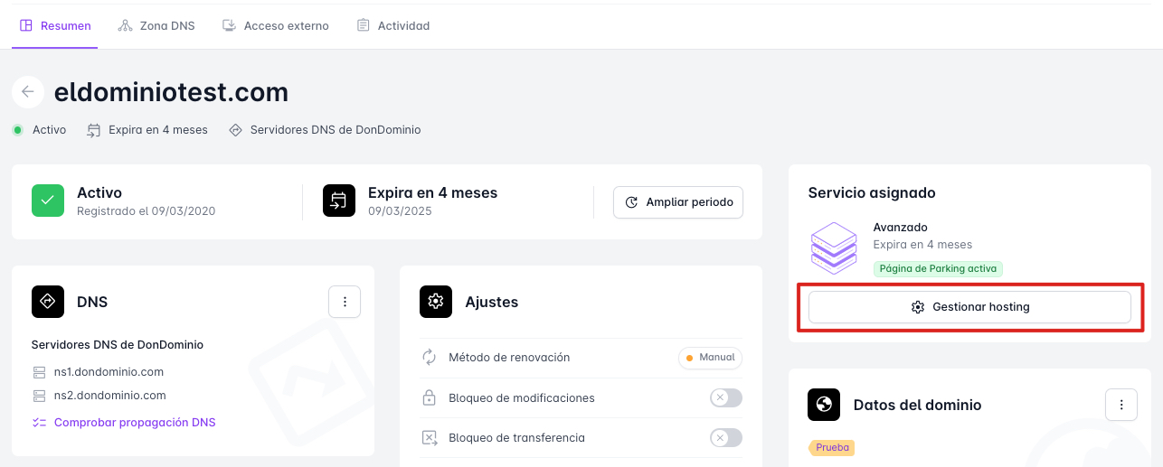Click the hosting stack layers icon

click(833, 248)
